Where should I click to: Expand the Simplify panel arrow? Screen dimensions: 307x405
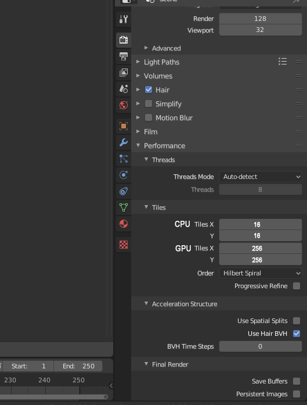point(138,103)
